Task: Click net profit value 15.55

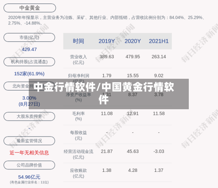Action: [x=133, y=76]
